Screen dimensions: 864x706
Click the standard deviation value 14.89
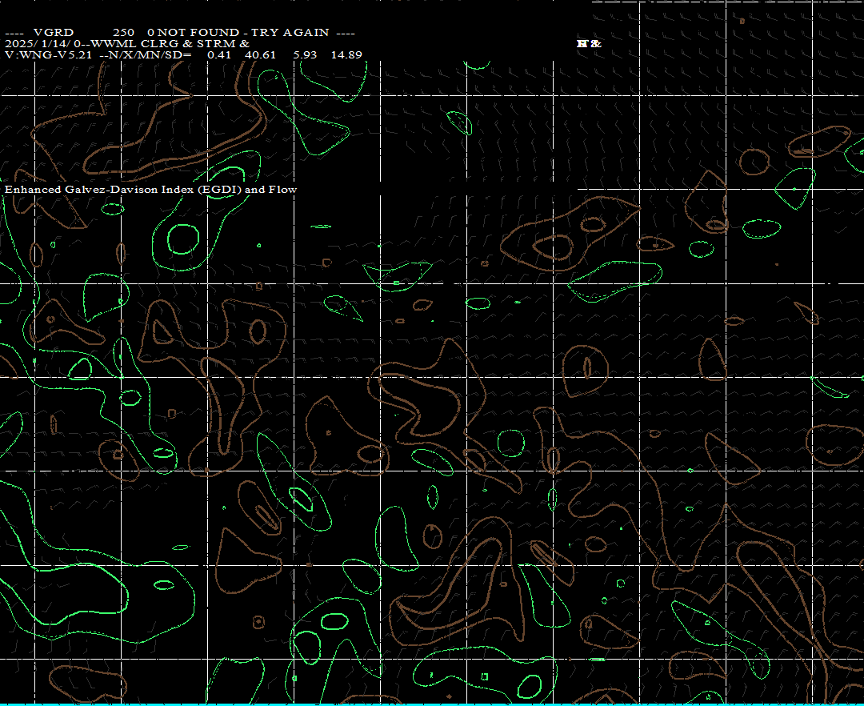point(346,54)
